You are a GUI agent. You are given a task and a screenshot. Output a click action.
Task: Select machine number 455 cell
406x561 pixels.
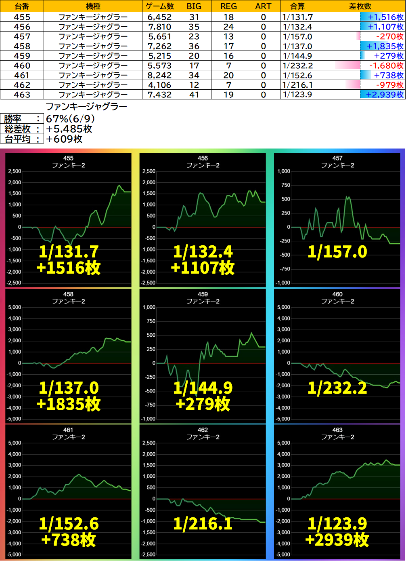click(x=22, y=17)
